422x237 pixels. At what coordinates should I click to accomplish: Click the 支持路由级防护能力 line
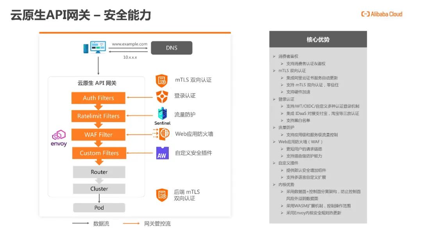(x=304, y=156)
